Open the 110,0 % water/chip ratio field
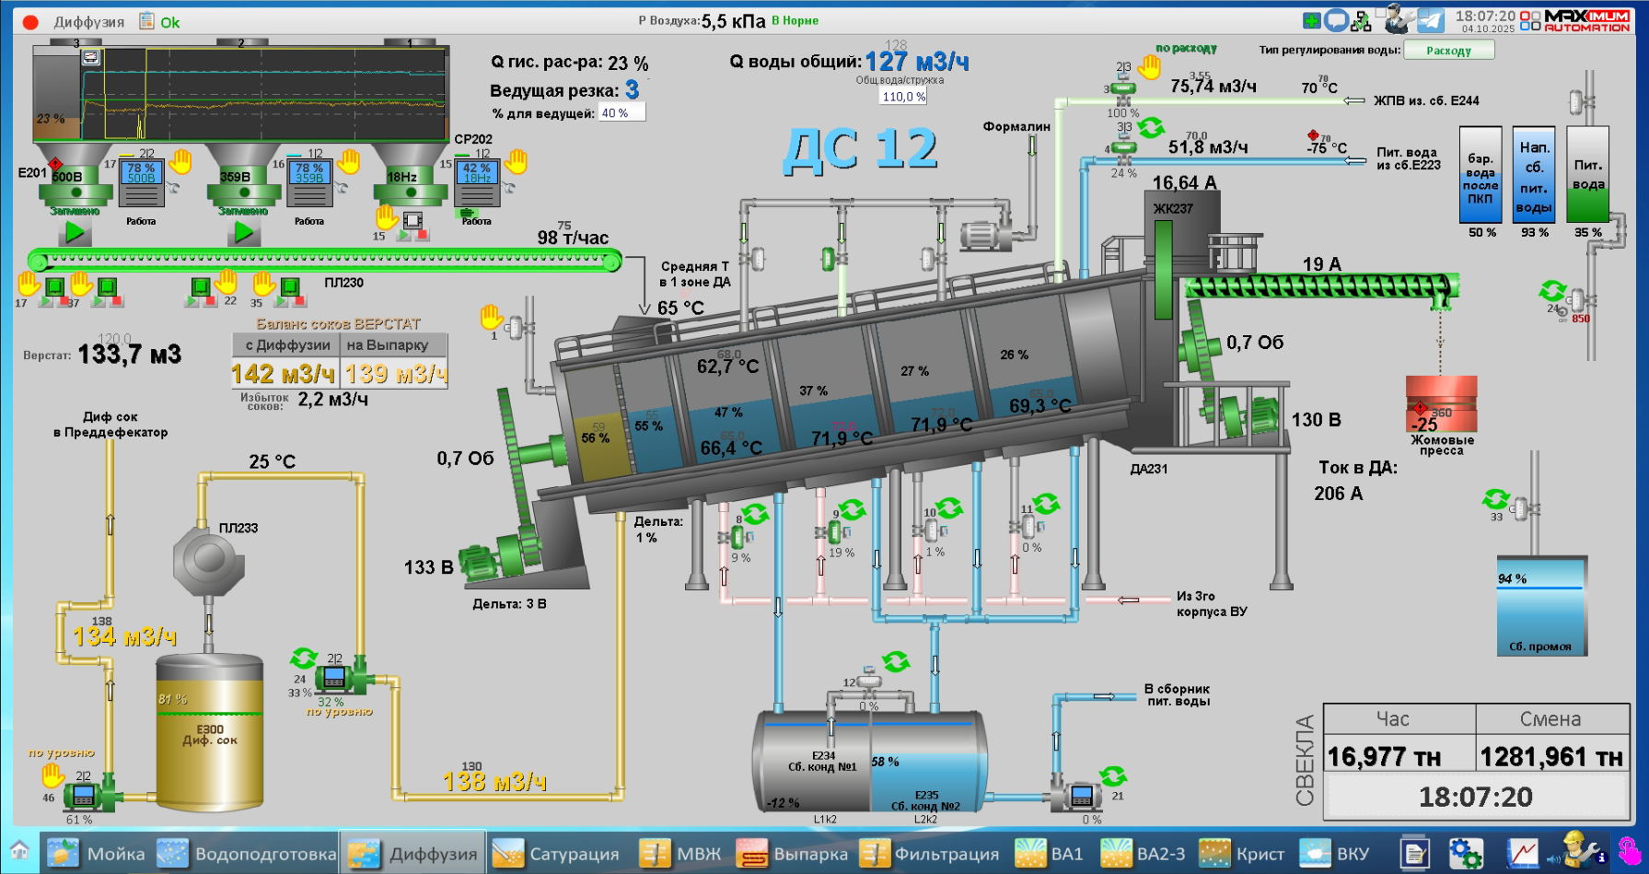The image size is (1649, 874). (903, 97)
